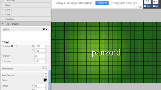Viewport: 161px width, 90px height.
Task: Increase Position X with the up stepper
Action: pyautogui.click(x=46, y=45)
